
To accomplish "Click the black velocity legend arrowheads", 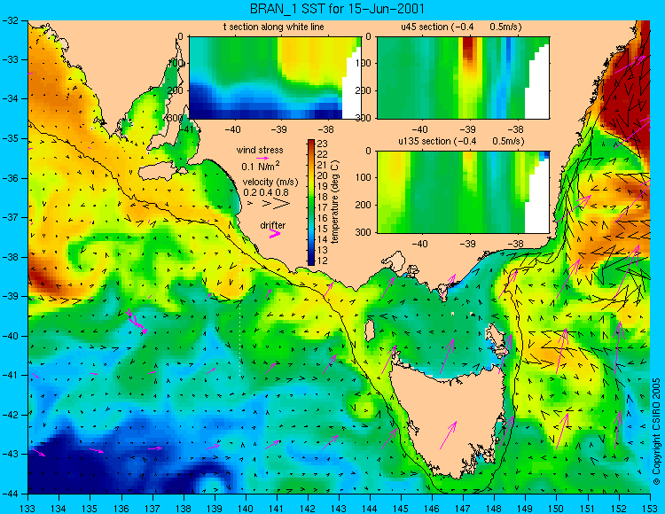I will click(x=270, y=204).
